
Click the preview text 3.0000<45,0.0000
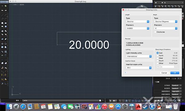pos(133,45)
